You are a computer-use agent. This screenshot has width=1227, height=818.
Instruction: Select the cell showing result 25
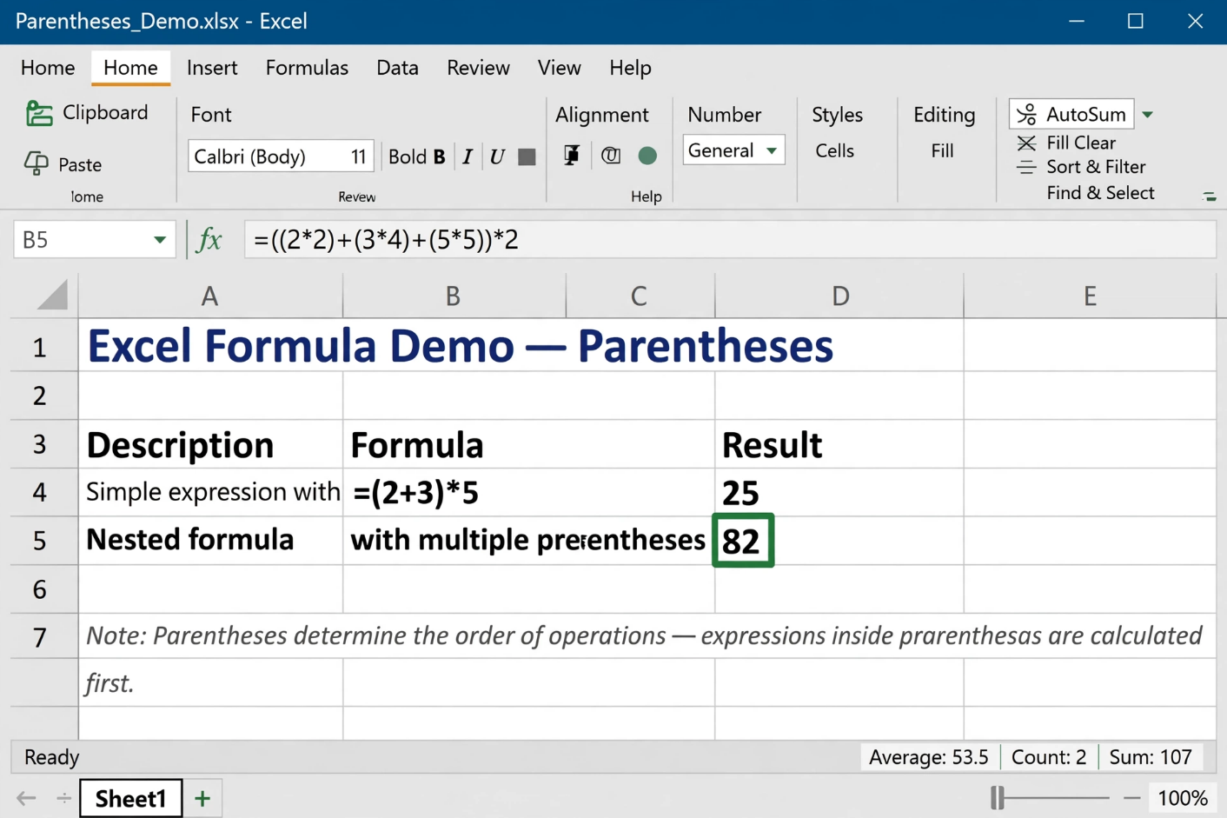[x=839, y=492]
